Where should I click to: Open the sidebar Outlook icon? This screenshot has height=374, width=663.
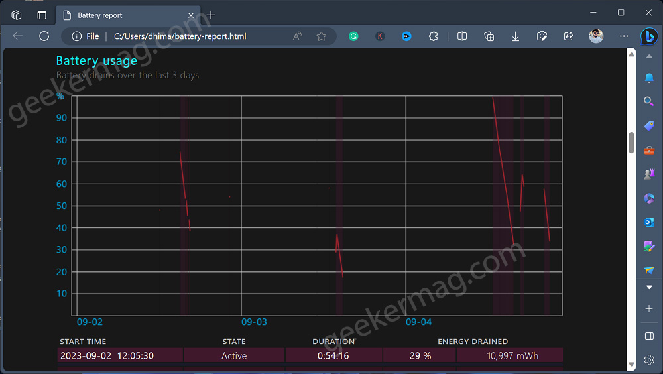point(649,222)
